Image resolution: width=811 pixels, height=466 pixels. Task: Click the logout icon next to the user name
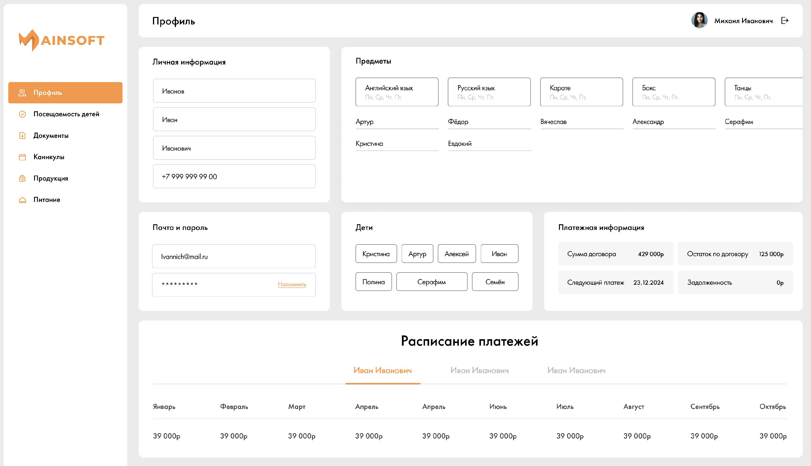(x=785, y=21)
